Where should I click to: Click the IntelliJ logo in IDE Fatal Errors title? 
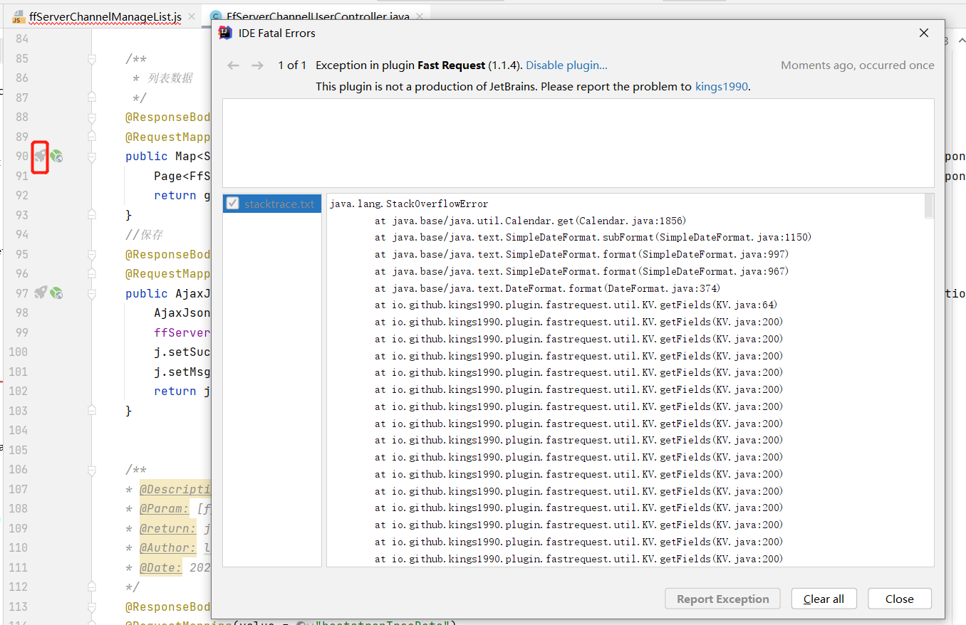226,33
